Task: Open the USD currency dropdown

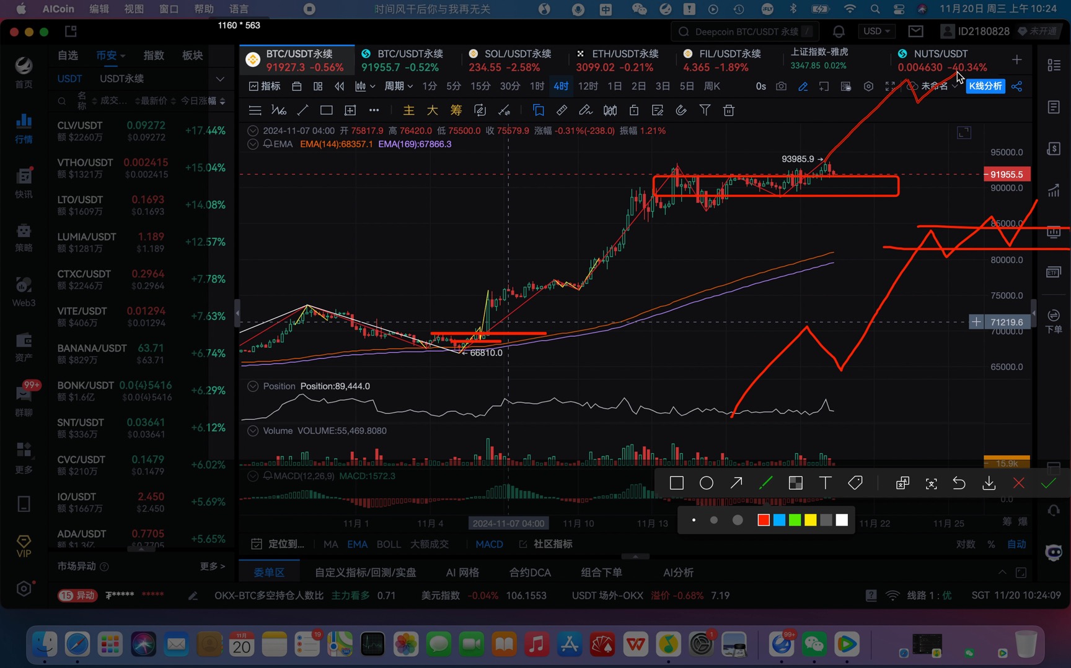Action: [876, 31]
